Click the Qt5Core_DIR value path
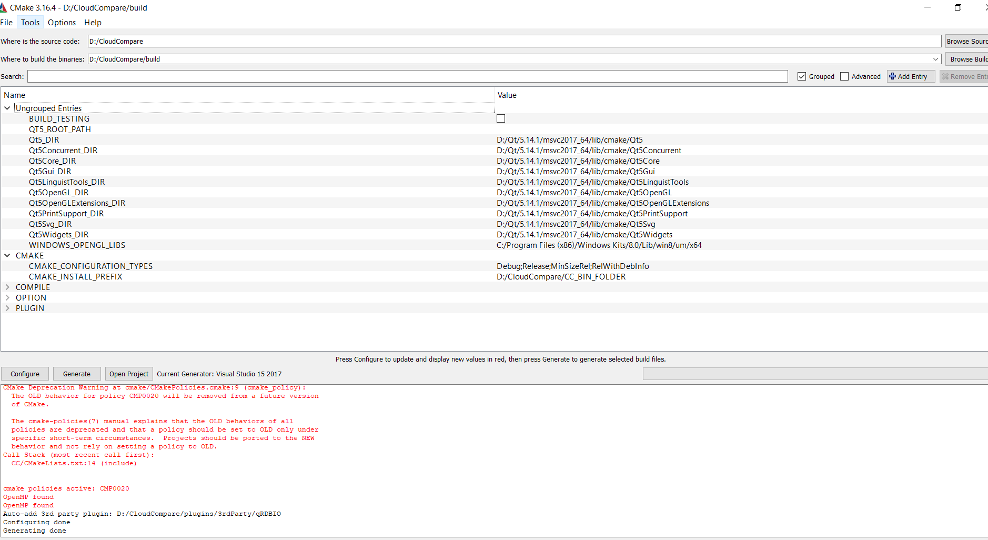Screen dimensions: 988x540 (x=578, y=161)
